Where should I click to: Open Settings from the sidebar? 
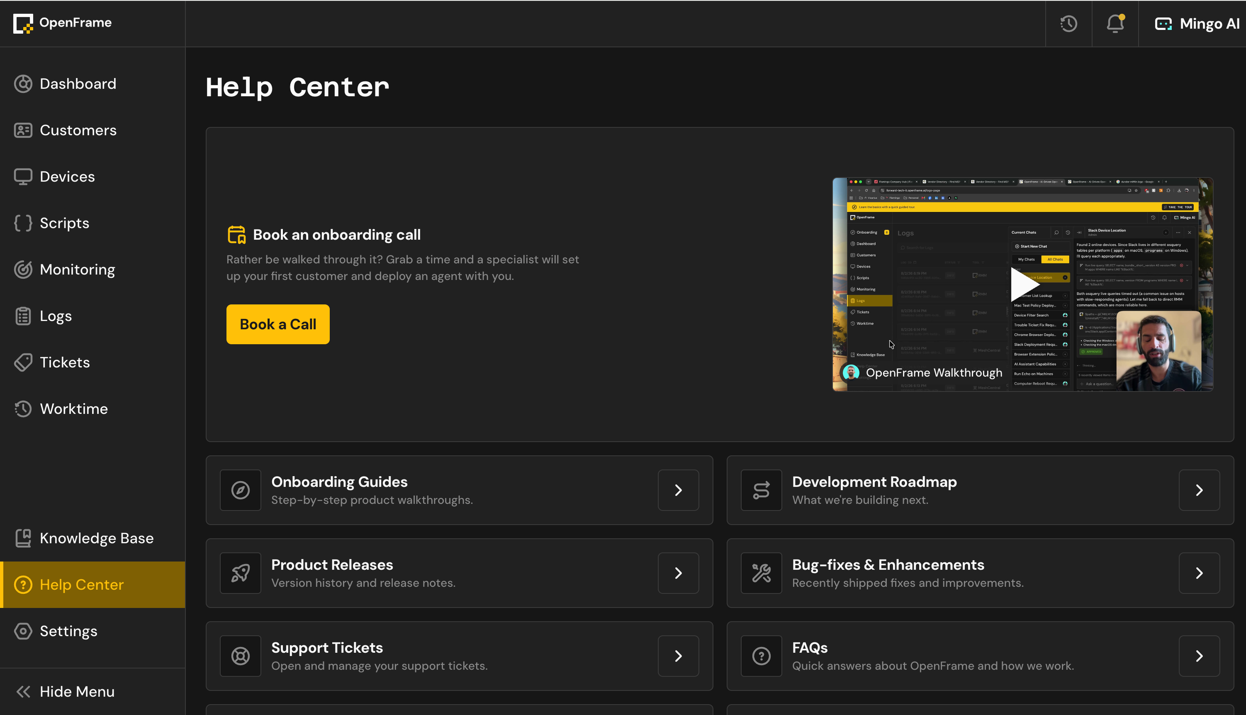pos(93,631)
